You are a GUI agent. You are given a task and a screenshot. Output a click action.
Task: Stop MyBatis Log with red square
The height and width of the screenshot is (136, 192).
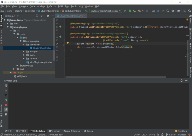point(6,105)
